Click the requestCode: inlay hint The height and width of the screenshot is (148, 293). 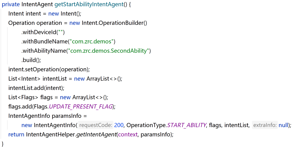pyautogui.click(x=95, y=125)
